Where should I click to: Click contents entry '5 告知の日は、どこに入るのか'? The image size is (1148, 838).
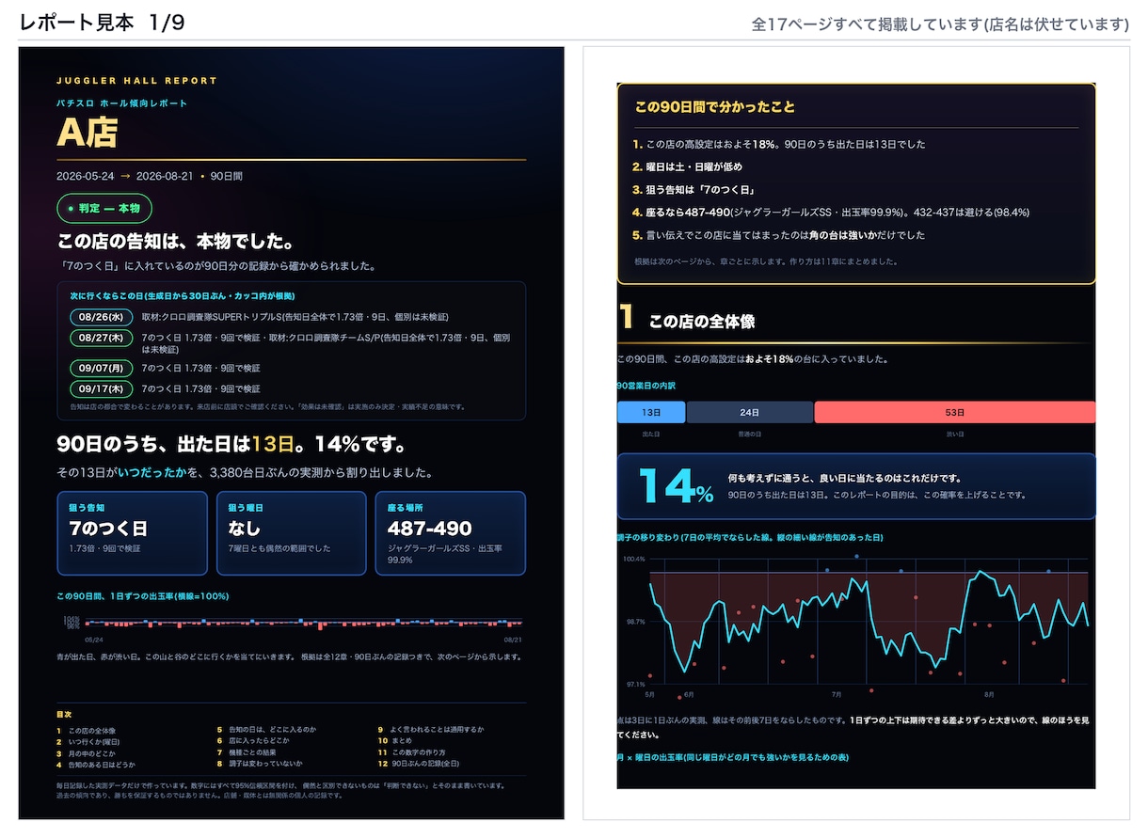point(266,731)
